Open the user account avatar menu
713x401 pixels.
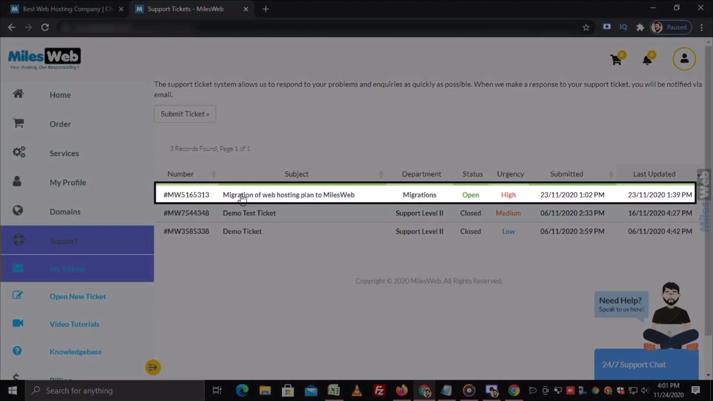click(684, 59)
